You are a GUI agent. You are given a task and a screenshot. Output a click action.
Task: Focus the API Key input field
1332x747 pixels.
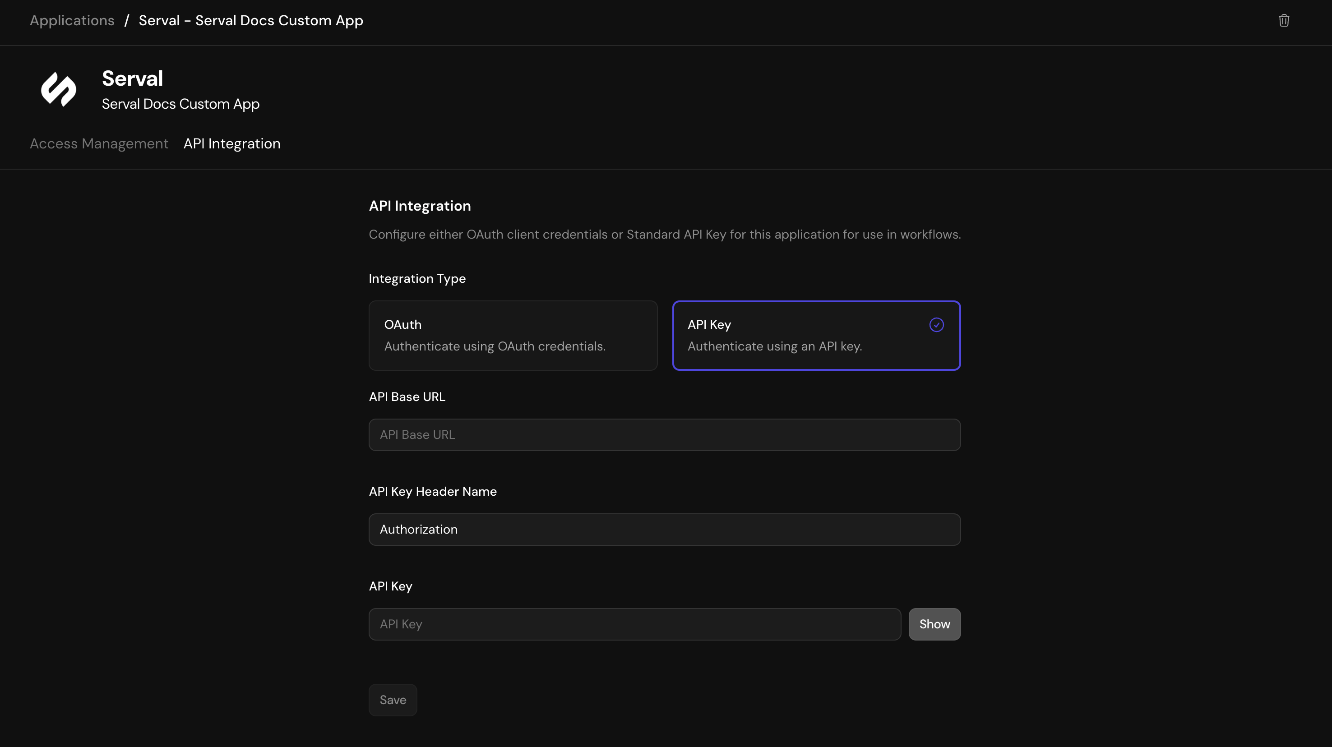[634, 624]
